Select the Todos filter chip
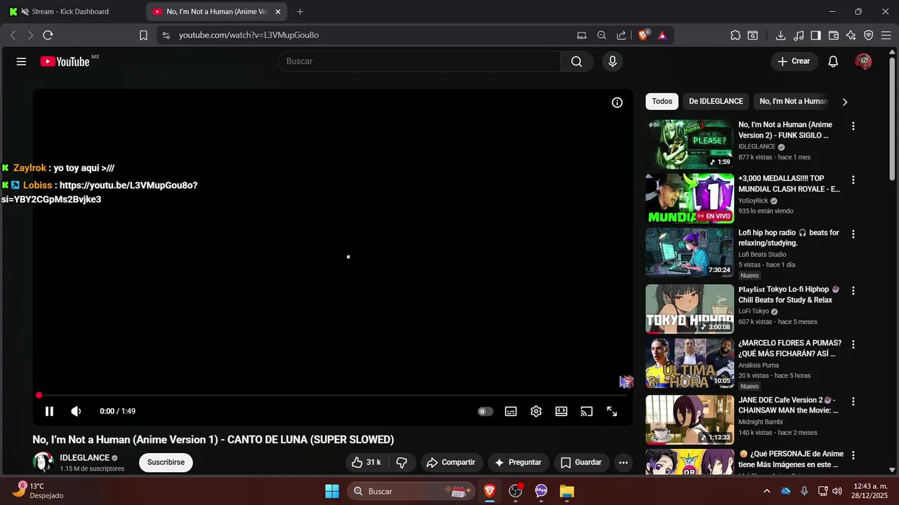This screenshot has height=505, width=899. tap(662, 102)
